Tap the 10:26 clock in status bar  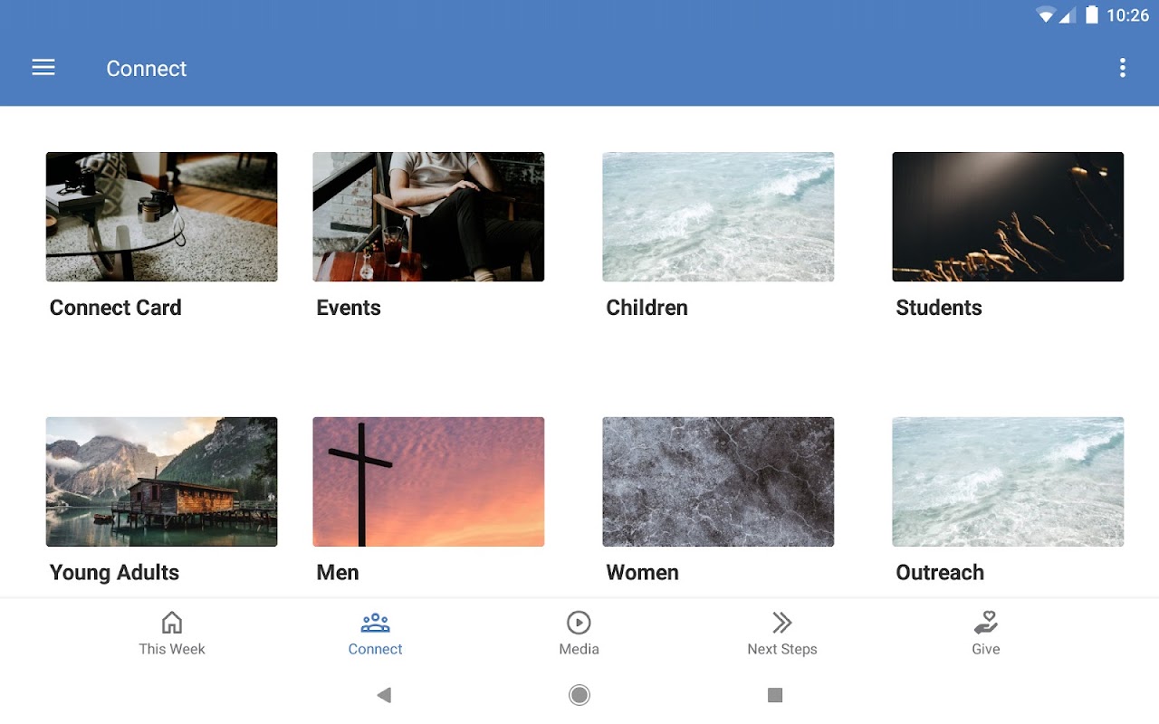tap(1128, 15)
